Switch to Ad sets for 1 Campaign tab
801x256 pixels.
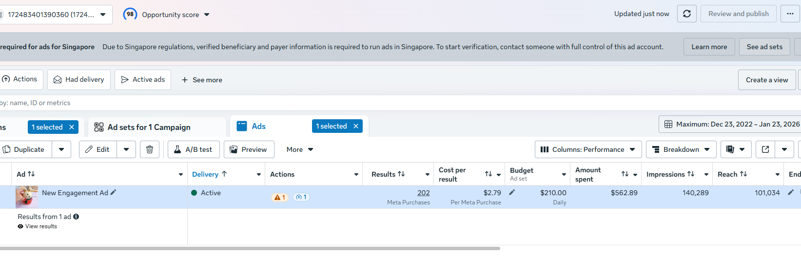pos(149,127)
